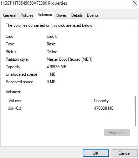
Task: Click the Partition style label
Action: coord(17,59)
